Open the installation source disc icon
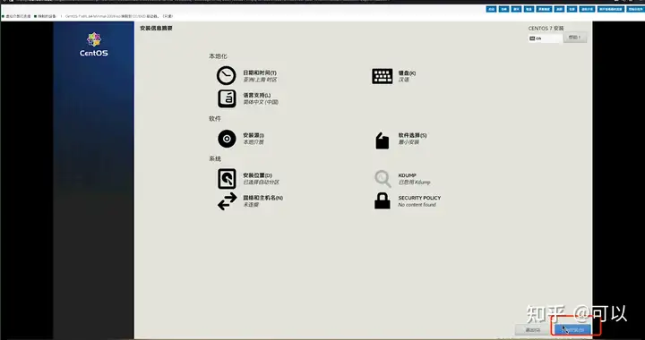This screenshot has height=340, width=645. pyautogui.click(x=227, y=139)
